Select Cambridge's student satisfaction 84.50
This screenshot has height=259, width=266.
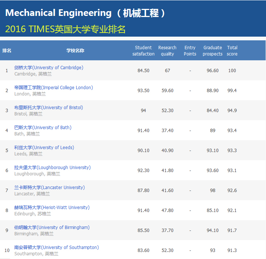pos(143,71)
